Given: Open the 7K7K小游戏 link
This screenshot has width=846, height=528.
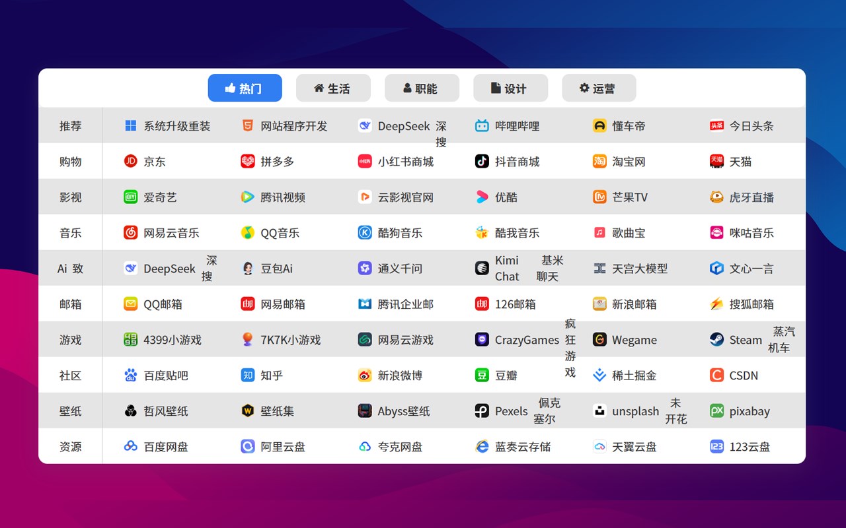Looking at the screenshot, I should (x=291, y=339).
